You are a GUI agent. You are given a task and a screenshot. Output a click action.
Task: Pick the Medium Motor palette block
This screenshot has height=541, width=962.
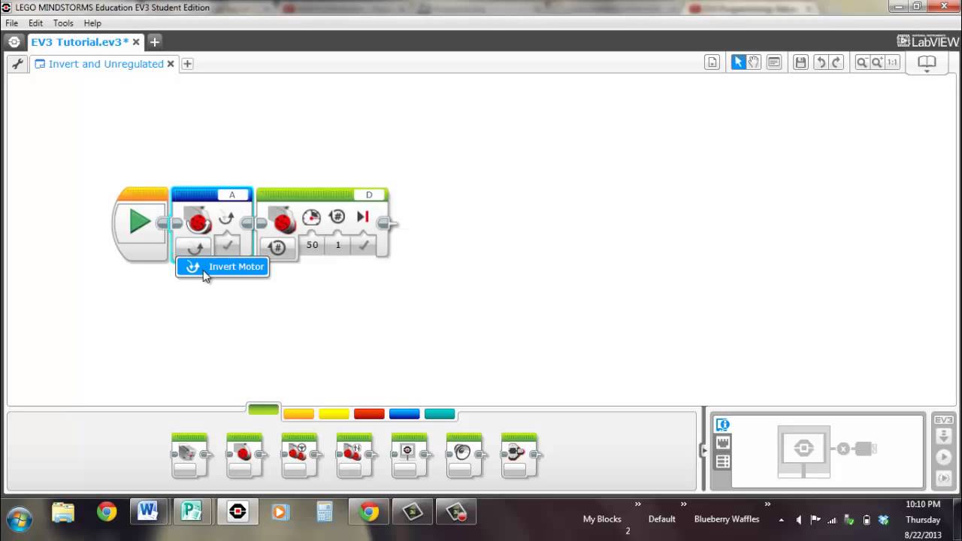189,455
